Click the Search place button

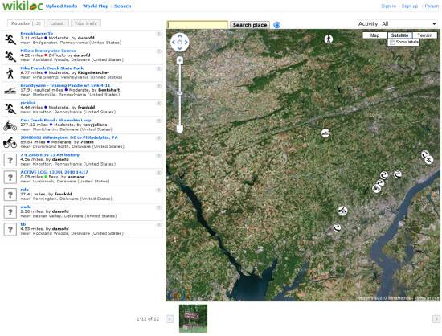[250, 25]
